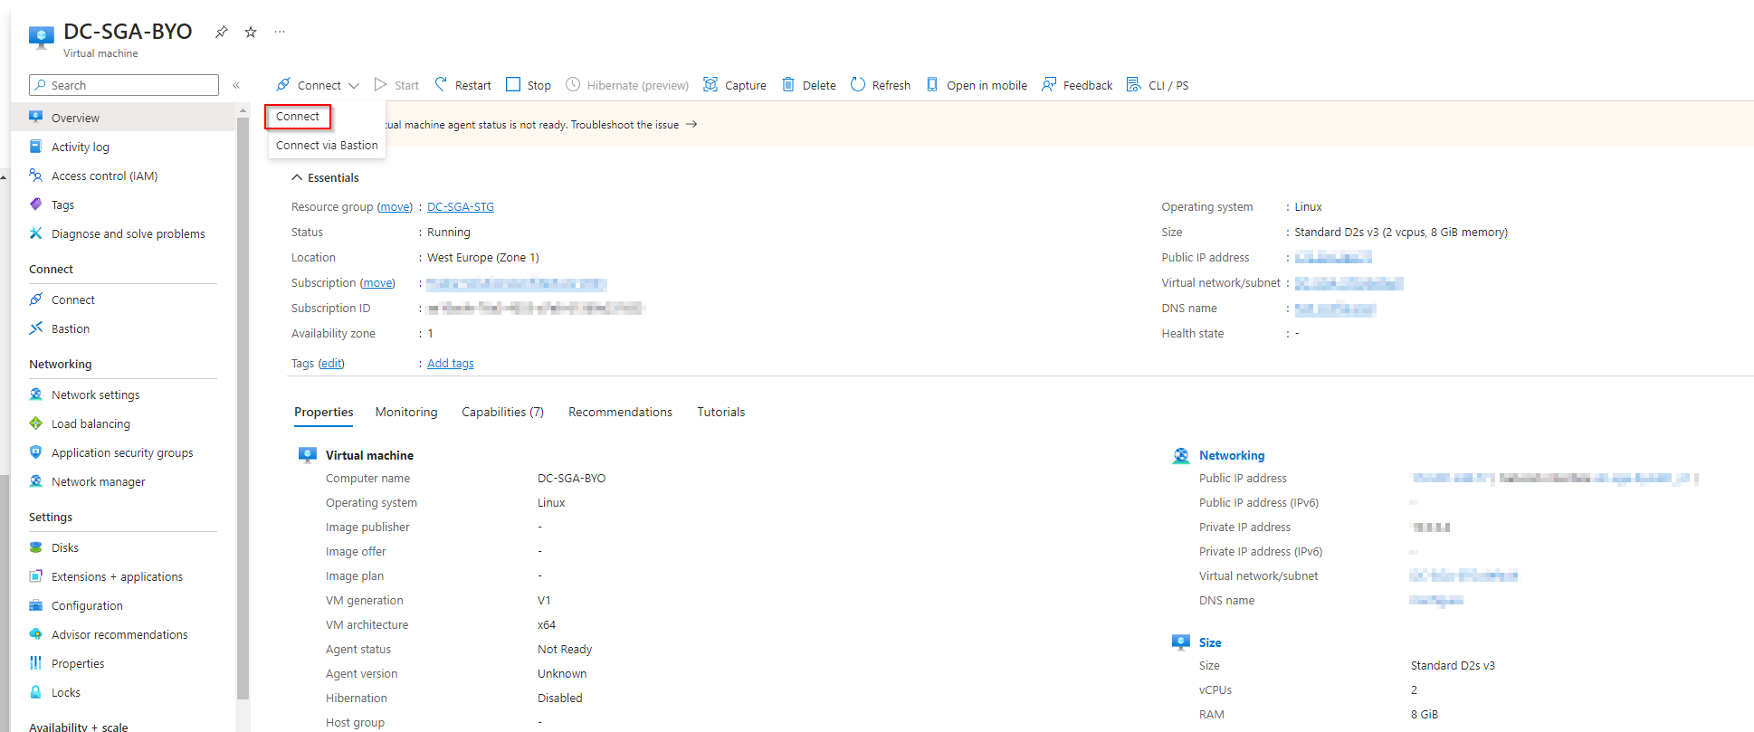Image resolution: width=1754 pixels, height=732 pixels.
Task: Open CLI / PS options
Action: (x=1158, y=85)
